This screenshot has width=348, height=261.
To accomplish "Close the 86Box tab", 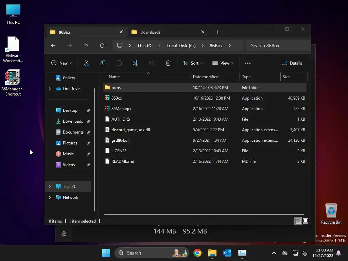I will (121, 32).
